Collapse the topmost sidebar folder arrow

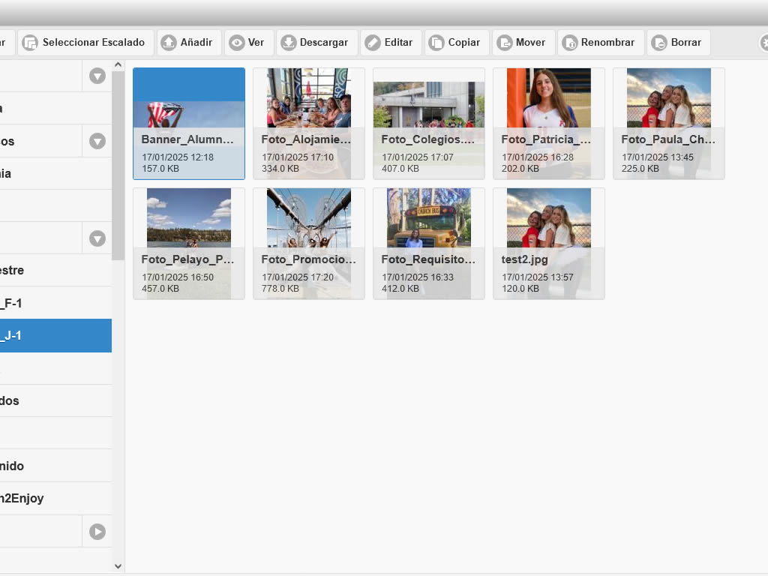pos(97,76)
